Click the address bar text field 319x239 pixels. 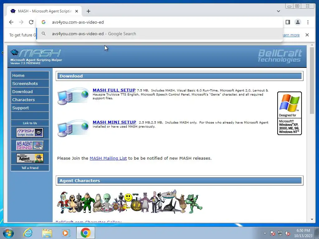(159, 22)
